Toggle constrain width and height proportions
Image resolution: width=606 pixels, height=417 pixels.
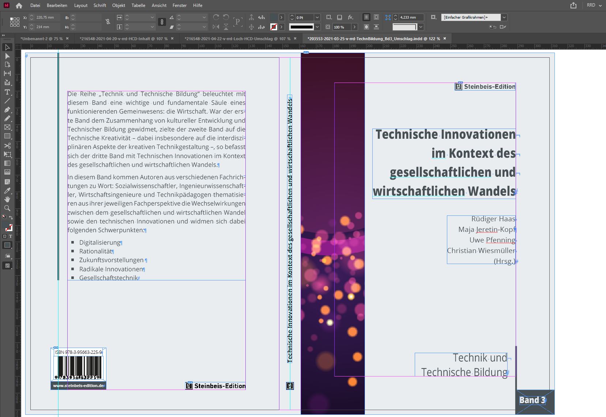point(108,22)
